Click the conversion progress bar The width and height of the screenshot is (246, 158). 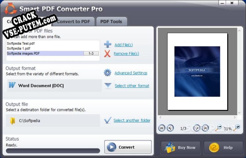(53, 151)
